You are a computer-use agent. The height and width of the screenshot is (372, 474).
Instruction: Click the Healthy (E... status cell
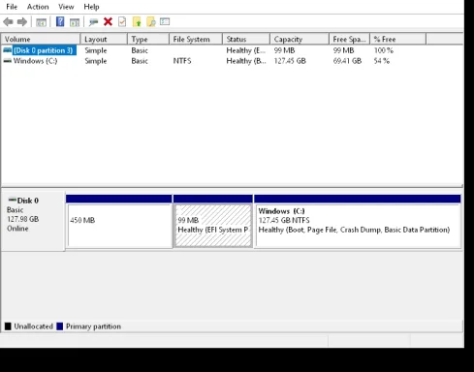click(246, 50)
